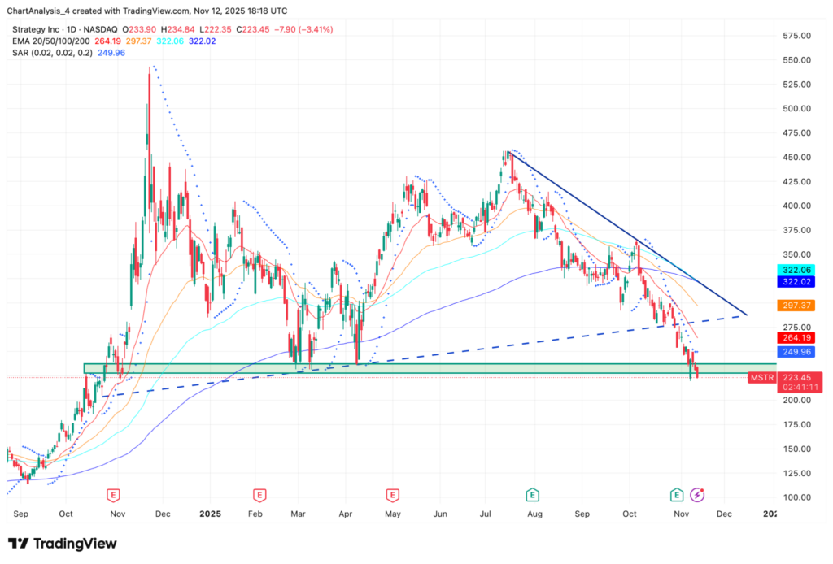833x564 pixels.
Task: Click the red earnings marker near November 2024
Action: pos(113,494)
